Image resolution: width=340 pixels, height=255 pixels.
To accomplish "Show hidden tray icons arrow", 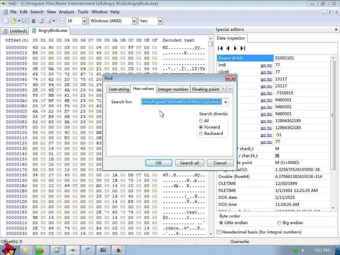I will [288, 250].
